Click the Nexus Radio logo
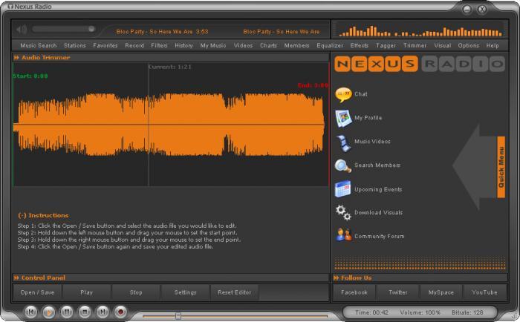520x322 pixels. click(420, 64)
